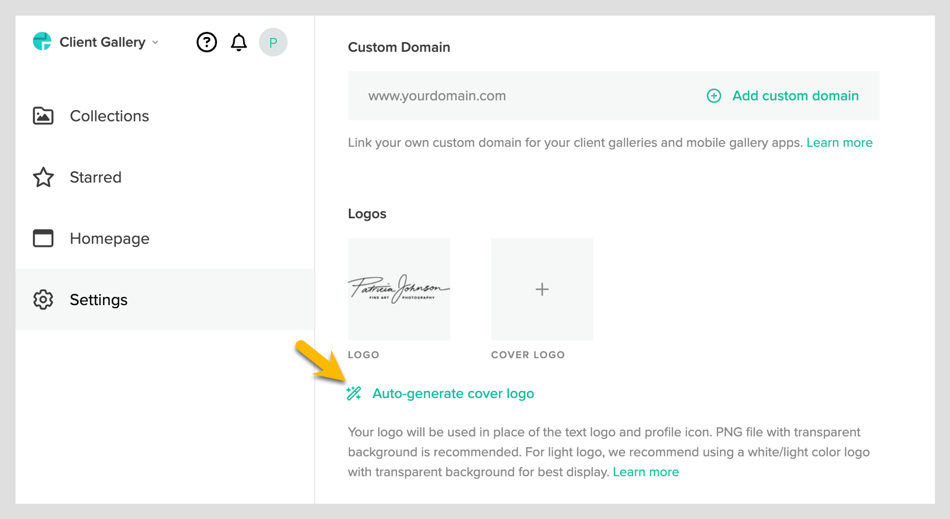Click the profile avatar with letter P
Viewport: 950px width, 519px height.
click(273, 42)
